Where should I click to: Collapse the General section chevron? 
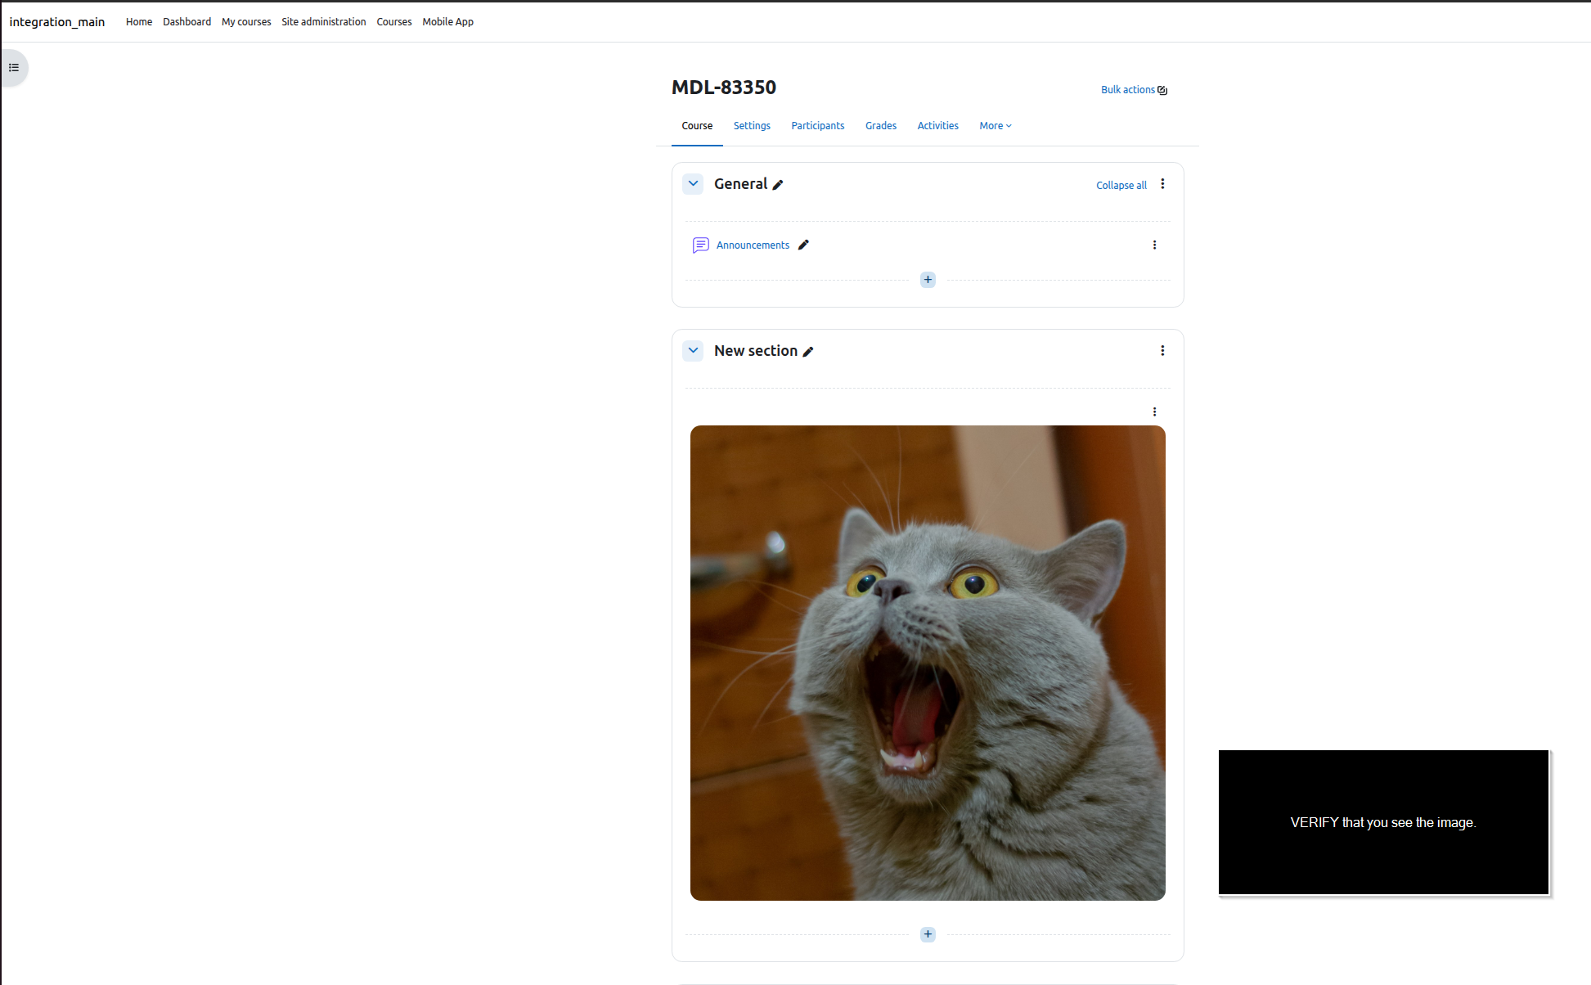(693, 184)
